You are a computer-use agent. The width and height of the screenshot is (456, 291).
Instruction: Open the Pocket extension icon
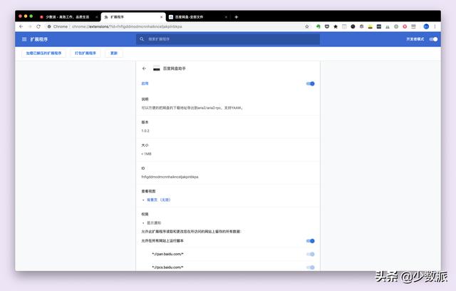327,26
